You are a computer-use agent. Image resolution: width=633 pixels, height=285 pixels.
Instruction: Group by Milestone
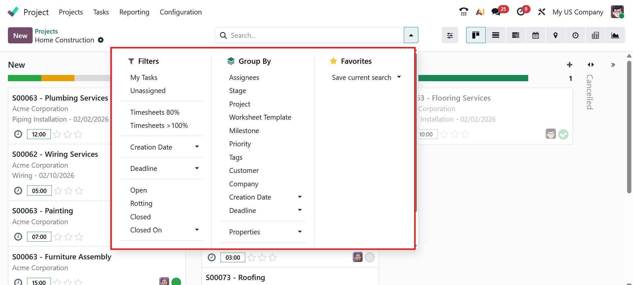[244, 131]
